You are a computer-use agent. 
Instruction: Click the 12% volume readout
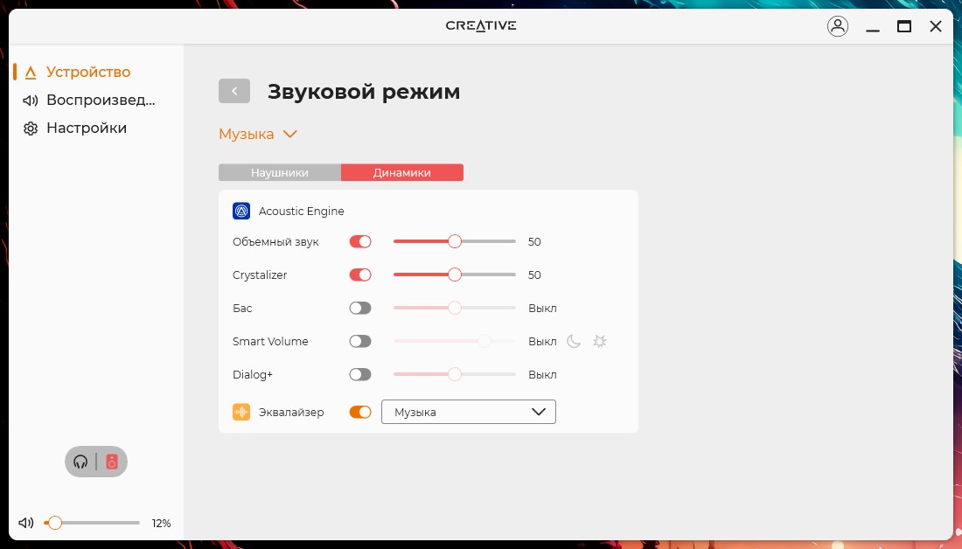point(162,524)
